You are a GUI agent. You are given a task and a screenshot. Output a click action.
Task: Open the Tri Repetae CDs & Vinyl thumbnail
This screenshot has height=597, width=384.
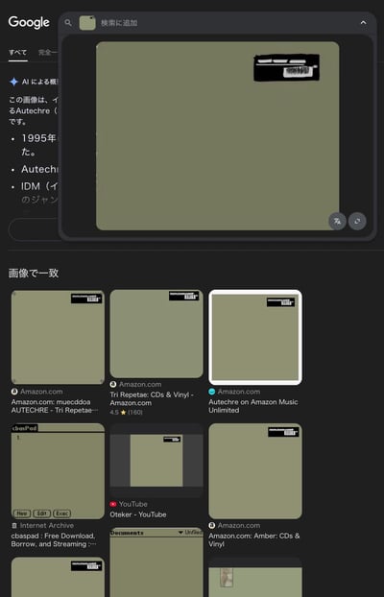(x=156, y=333)
